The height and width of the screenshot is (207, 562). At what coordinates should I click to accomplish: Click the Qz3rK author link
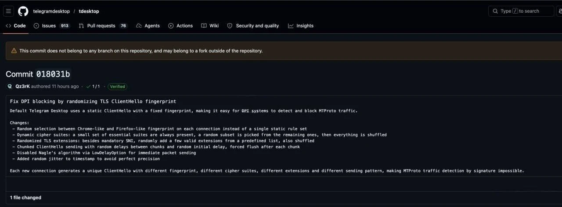click(x=22, y=86)
